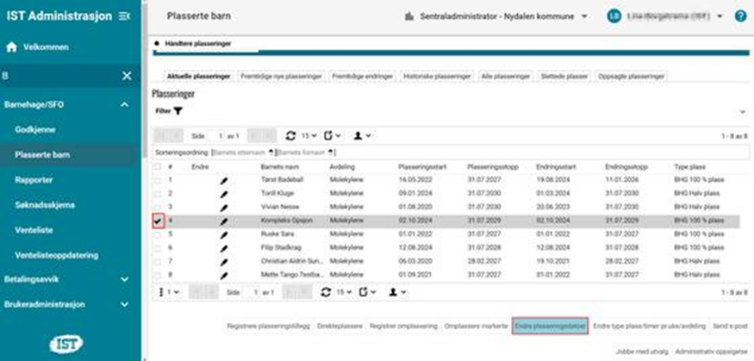Image resolution: width=754 pixels, height=361 pixels.
Task: Uncheck the checkbox for row 4
Action: point(157,221)
